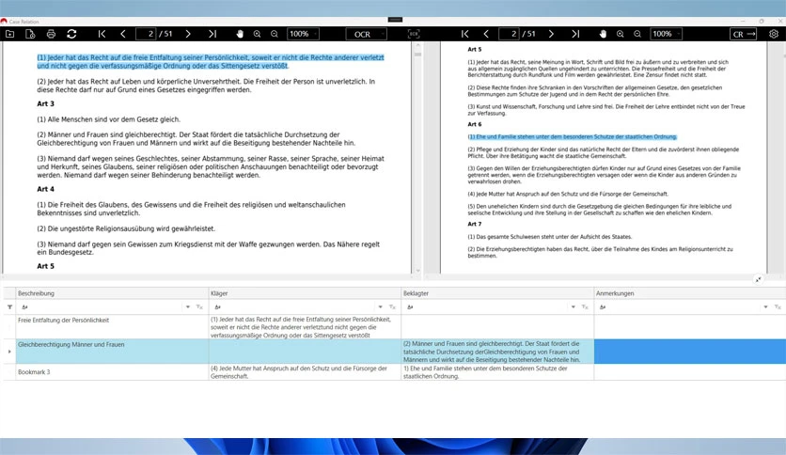Clear the Beklagter column filter
This screenshot has height=455, width=786.
(x=585, y=307)
